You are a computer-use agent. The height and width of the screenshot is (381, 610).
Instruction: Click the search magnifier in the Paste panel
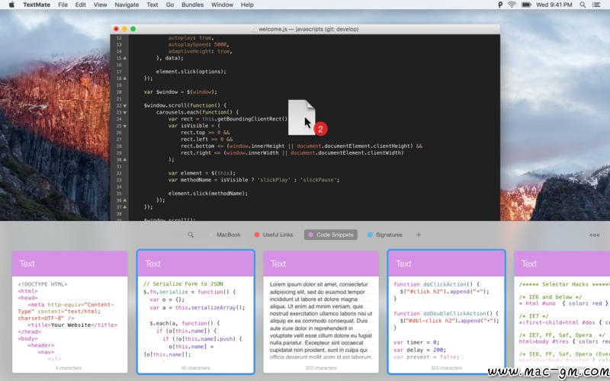tap(191, 235)
